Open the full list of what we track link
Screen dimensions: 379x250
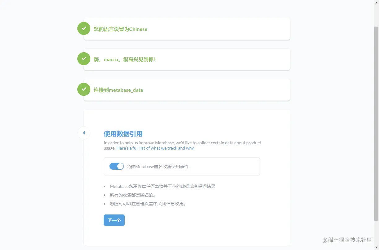pos(155,148)
